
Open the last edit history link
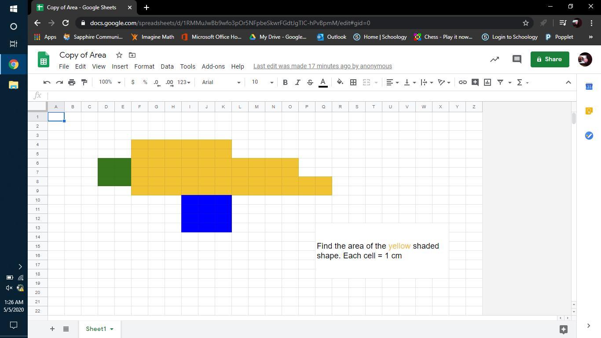coord(322,66)
